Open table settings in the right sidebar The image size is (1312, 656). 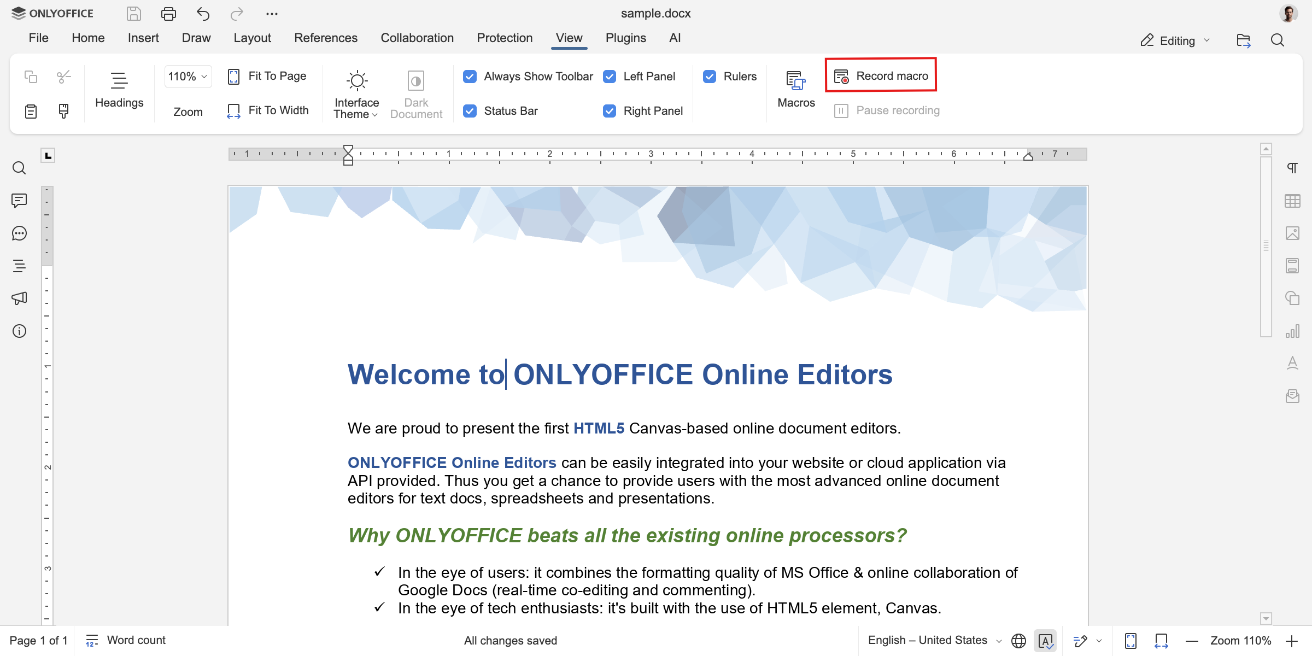click(1293, 201)
